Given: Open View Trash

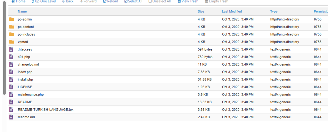Looking at the screenshot, I should [188, 1].
